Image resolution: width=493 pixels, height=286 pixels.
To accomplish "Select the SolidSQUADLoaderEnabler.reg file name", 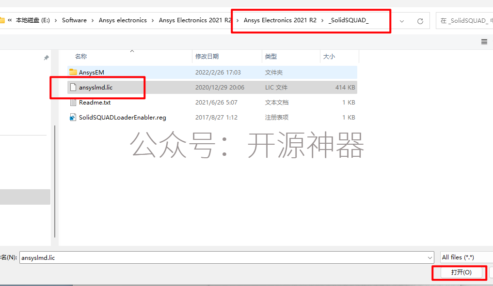I will pyautogui.click(x=122, y=118).
